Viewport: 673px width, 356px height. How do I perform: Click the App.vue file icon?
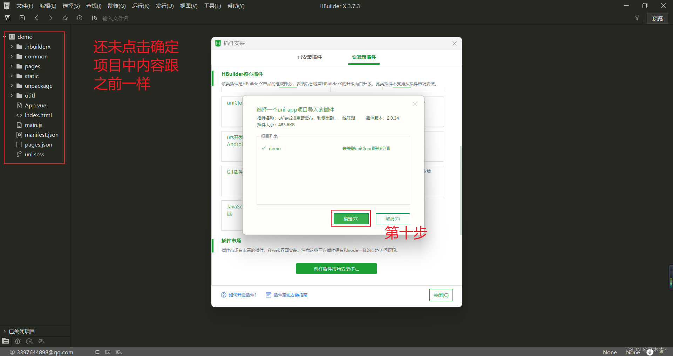tap(19, 105)
